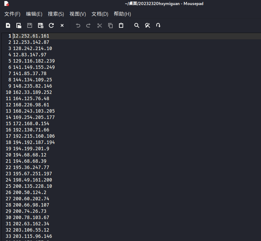This screenshot has width=261, height=241.
Task: Select the text 128.242.214.10
Action: point(32,48)
